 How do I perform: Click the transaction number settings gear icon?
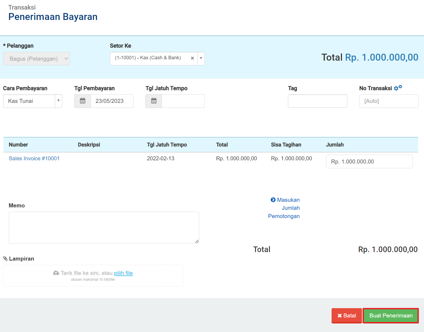tap(398, 88)
